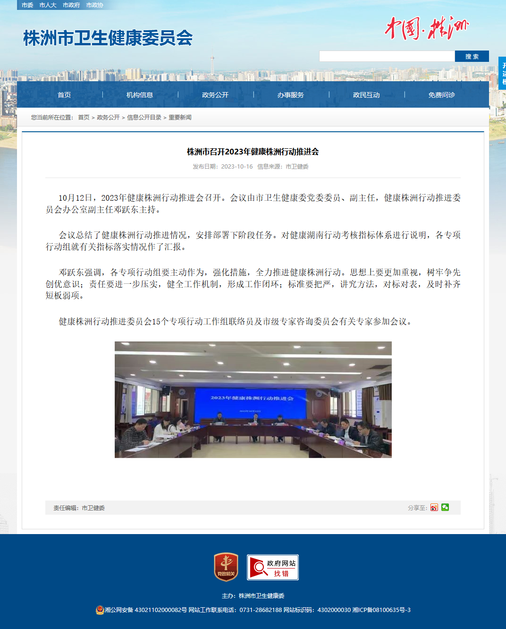Click the police shield icon in footer
This screenshot has width=506, height=629.
pos(100,610)
